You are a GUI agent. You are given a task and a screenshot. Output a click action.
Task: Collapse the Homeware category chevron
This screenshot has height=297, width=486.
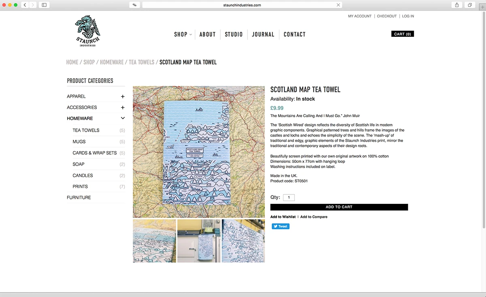click(x=123, y=118)
